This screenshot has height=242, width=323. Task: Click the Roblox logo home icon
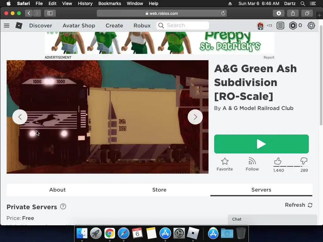(19, 26)
